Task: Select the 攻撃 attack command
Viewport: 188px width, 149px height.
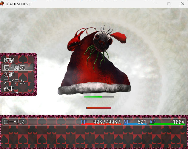Action: coord(9,60)
